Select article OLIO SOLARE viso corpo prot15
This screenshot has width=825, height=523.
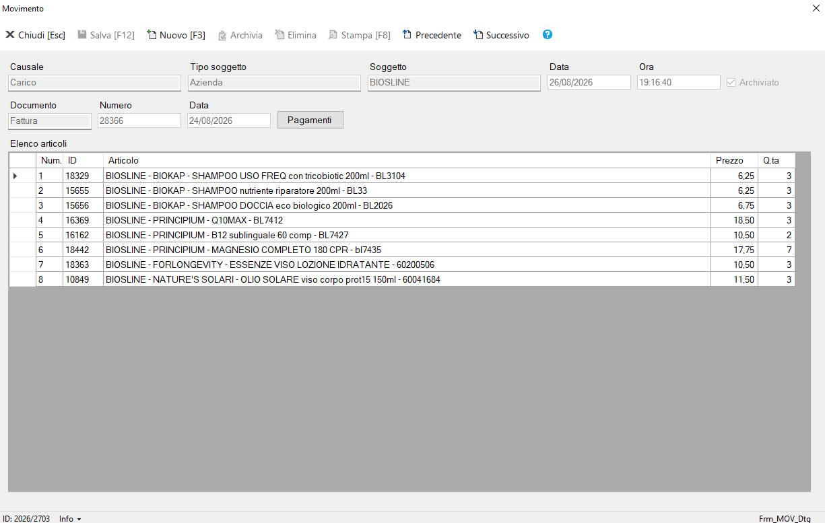[x=407, y=279]
